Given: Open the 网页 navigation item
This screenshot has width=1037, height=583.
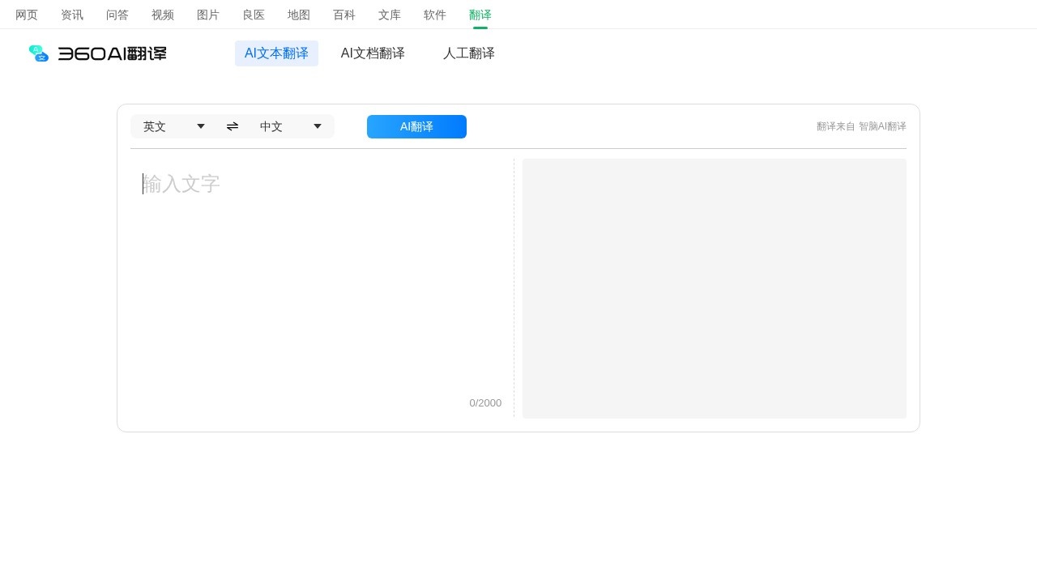Looking at the screenshot, I should tap(27, 15).
